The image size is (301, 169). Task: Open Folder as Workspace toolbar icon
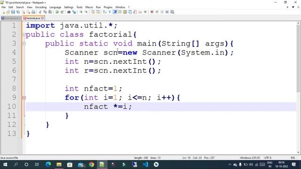140,12
